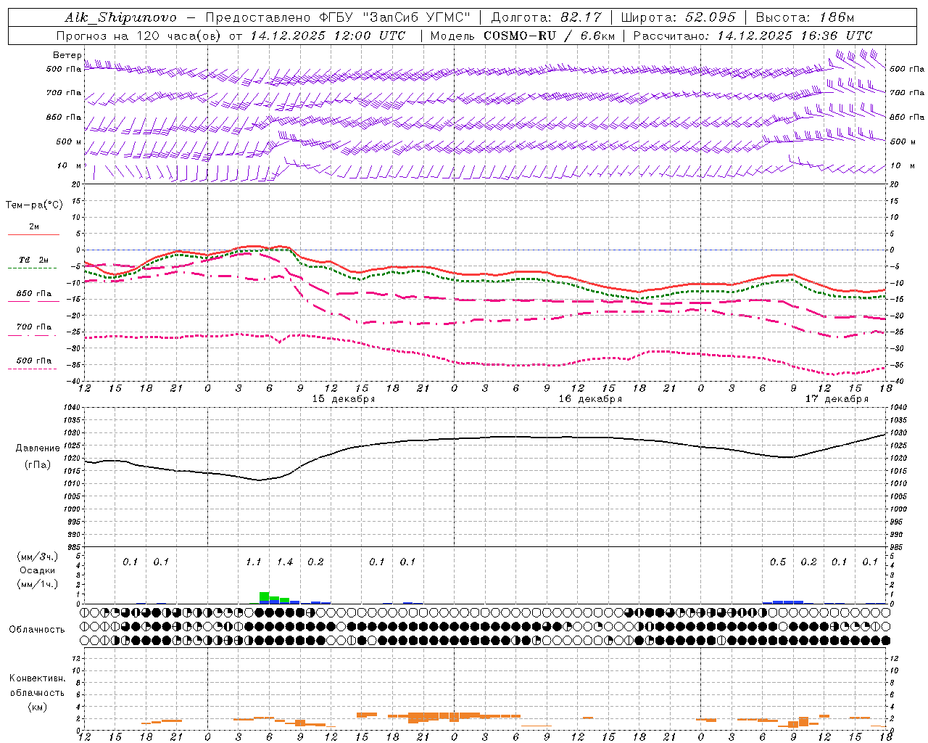Click the 'Модель COSMO-RU / 6.6км' text

[523, 36]
